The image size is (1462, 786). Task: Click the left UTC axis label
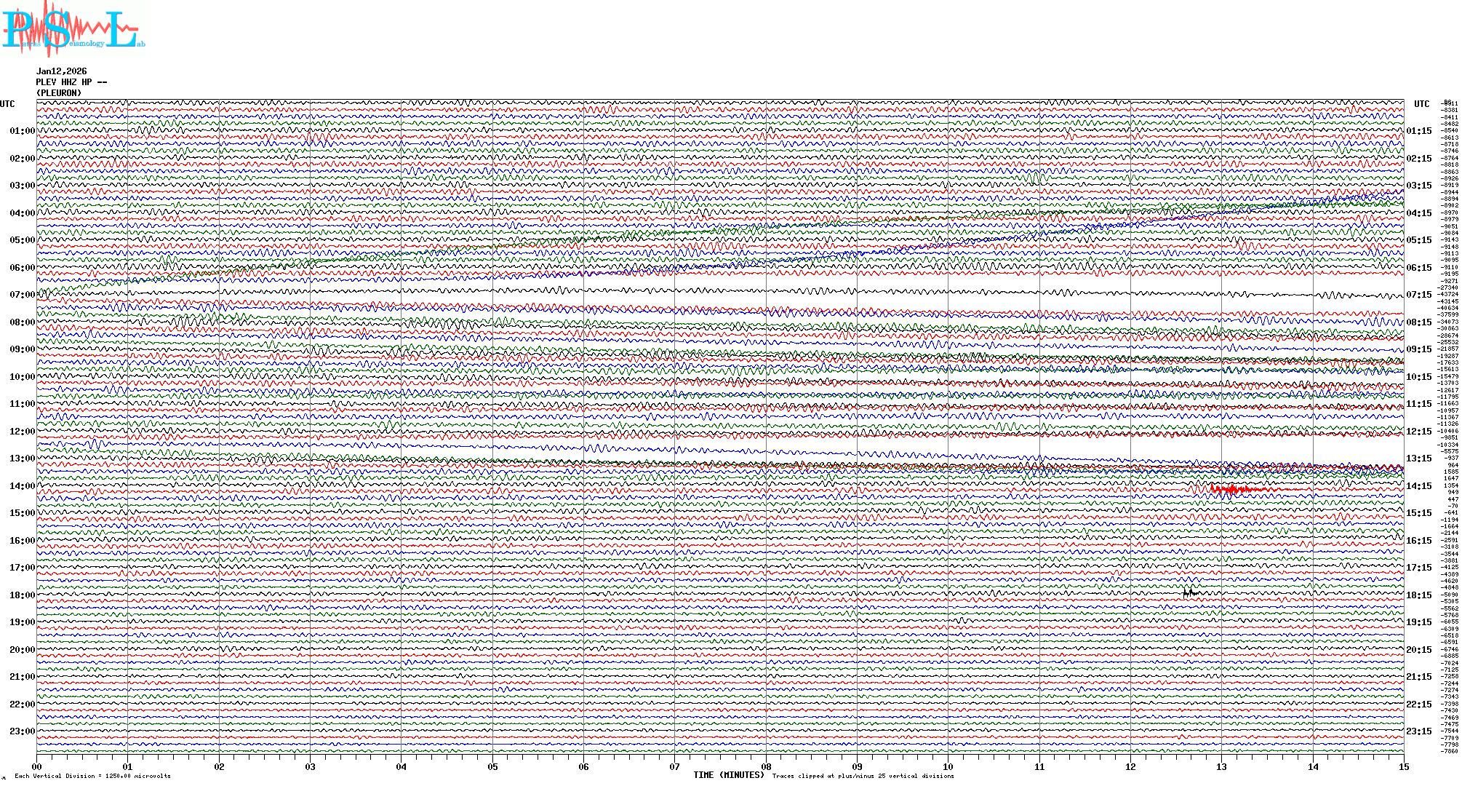tap(7, 104)
